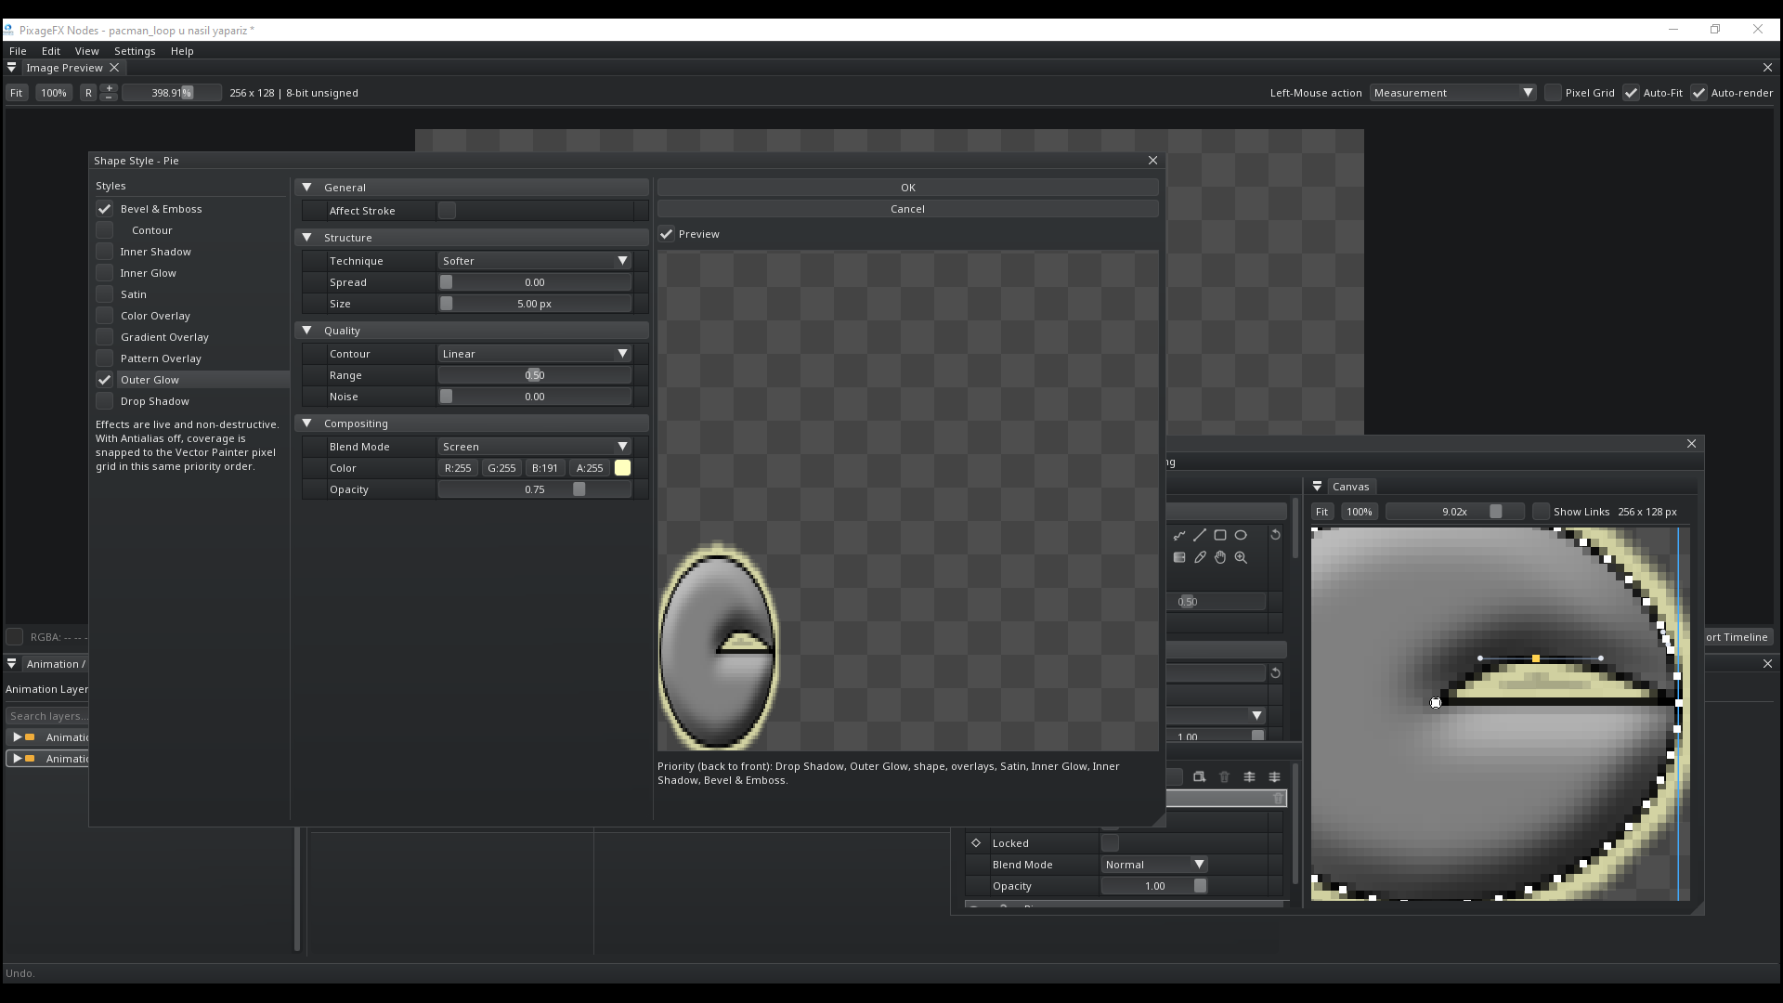This screenshot has width=1783, height=1003.
Task: Activate the zoom magnifier tool
Action: pyautogui.click(x=1241, y=558)
